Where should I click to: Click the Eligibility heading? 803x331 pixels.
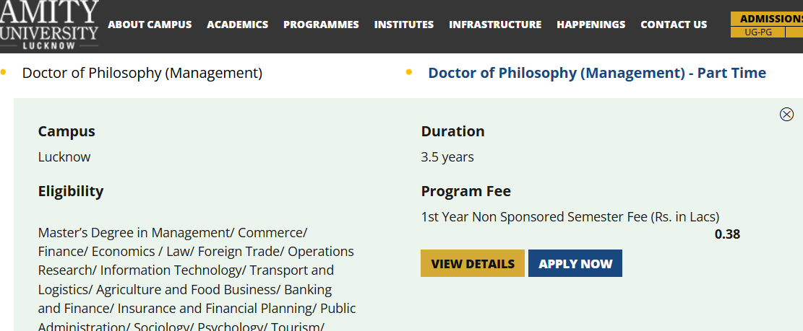71,191
